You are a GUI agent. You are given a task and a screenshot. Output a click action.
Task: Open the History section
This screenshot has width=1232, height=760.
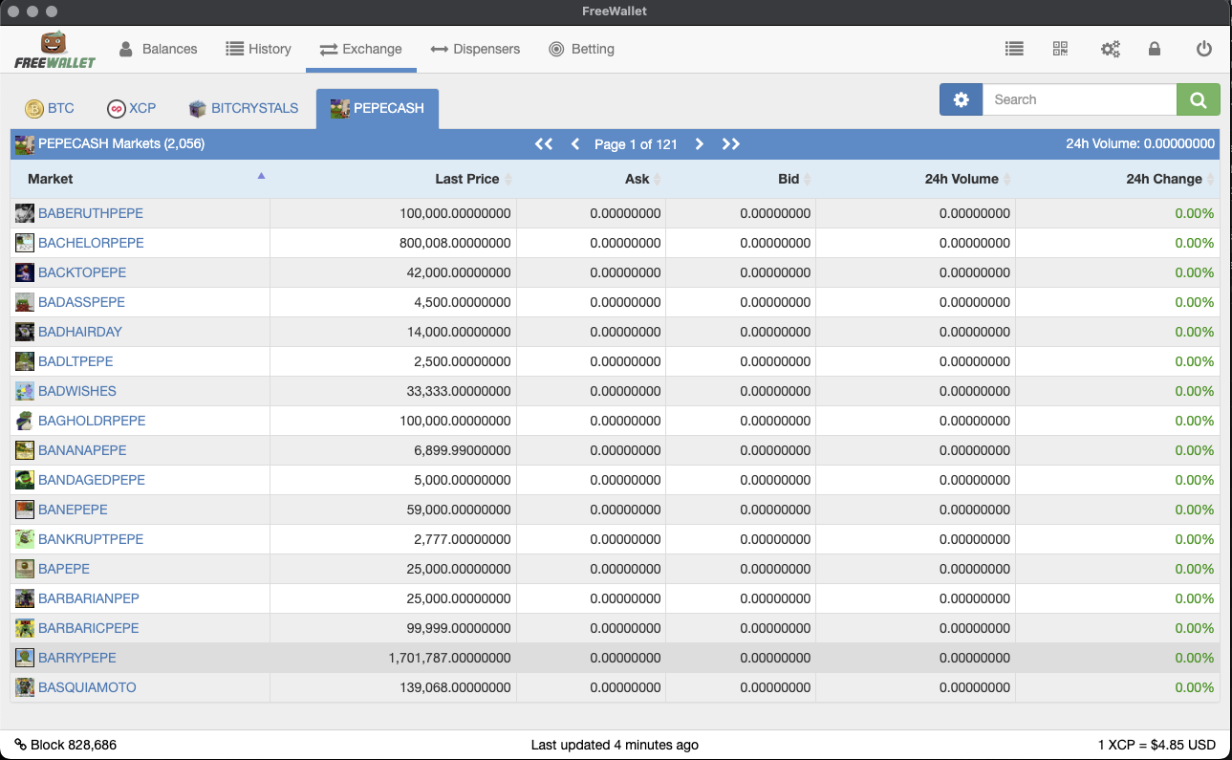pyautogui.click(x=258, y=49)
